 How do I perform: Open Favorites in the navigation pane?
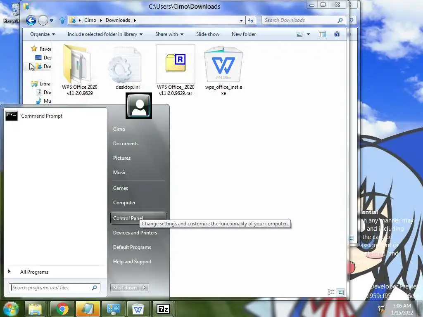click(41, 49)
